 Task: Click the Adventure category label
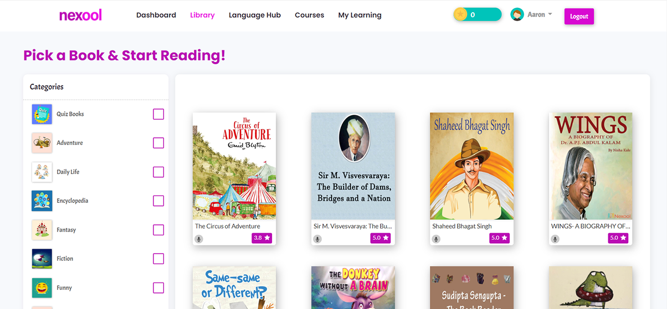tap(70, 143)
